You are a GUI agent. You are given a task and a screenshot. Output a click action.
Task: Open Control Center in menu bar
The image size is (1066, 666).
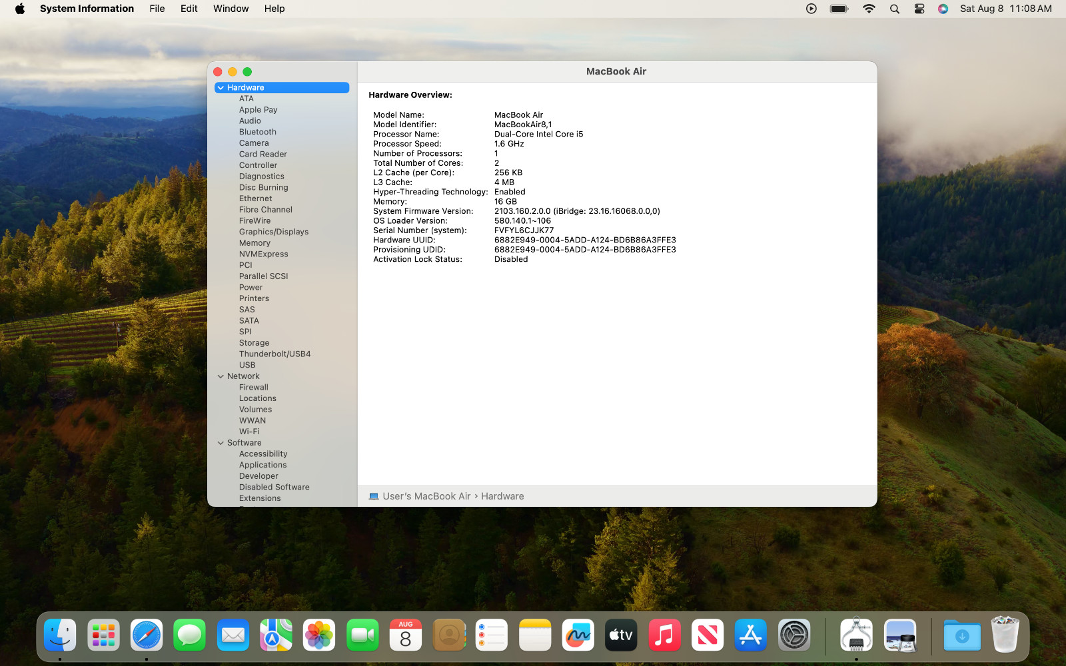pyautogui.click(x=919, y=9)
